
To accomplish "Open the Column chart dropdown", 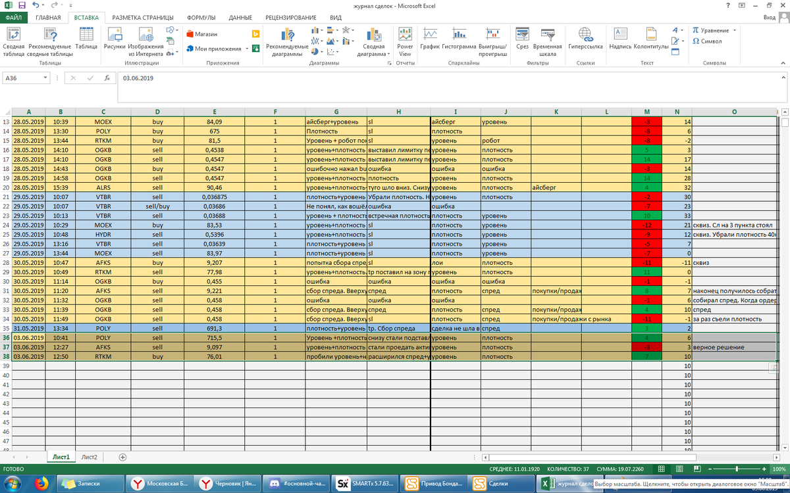I will 317,30.
